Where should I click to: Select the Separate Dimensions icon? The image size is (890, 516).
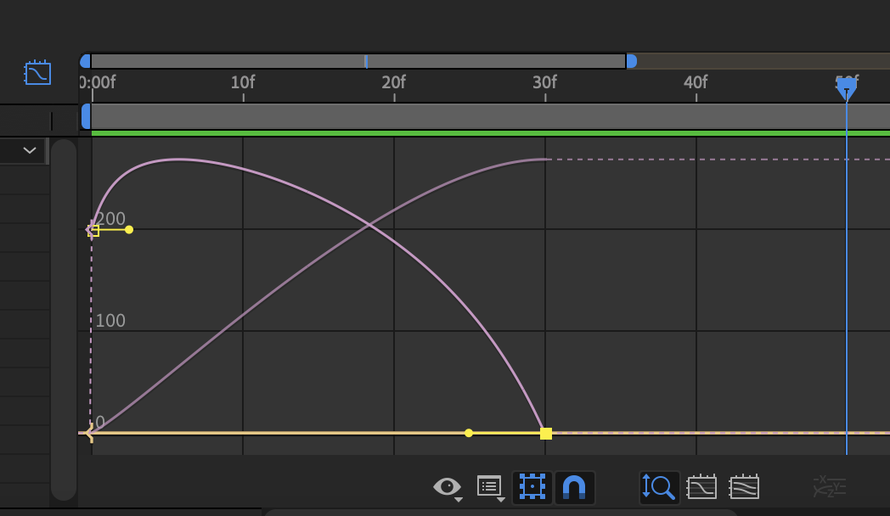[x=828, y=487]
